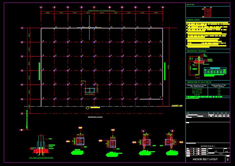The image size is (235, 166).
Task: Select the ANCHOR BOLT LAYOUT title block text
Action: [205, 159]
